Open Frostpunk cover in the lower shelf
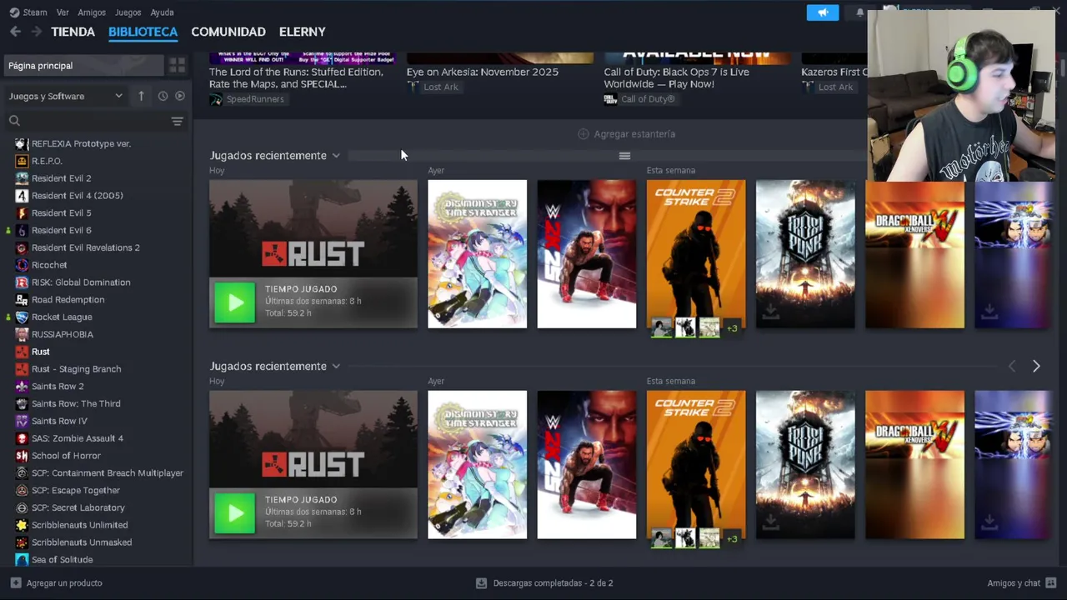 pyautogui.click(x=805, y=465)
